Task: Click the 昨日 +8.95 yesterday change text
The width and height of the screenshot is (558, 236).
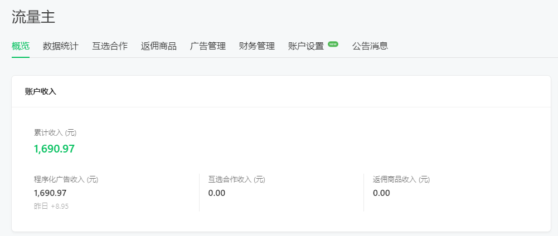Action: [x=51, y=206]
